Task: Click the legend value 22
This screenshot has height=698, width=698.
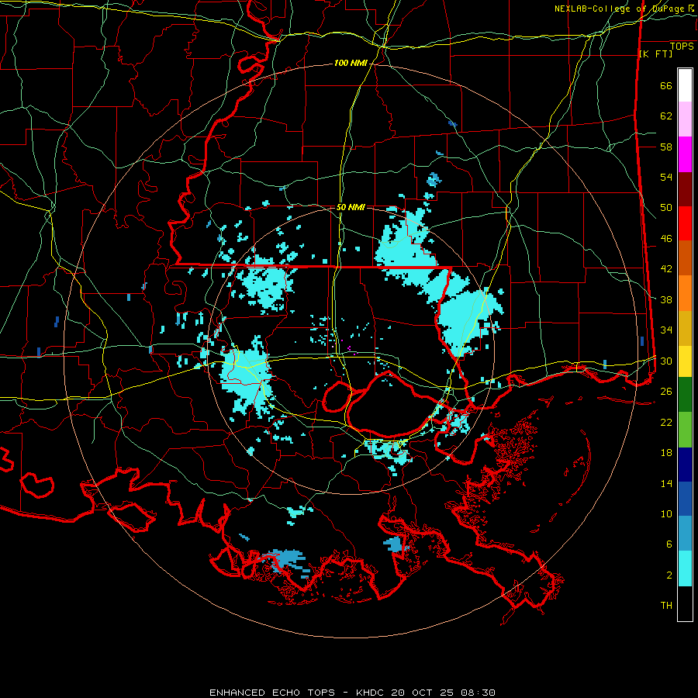Action: click(x=666, y=422)
